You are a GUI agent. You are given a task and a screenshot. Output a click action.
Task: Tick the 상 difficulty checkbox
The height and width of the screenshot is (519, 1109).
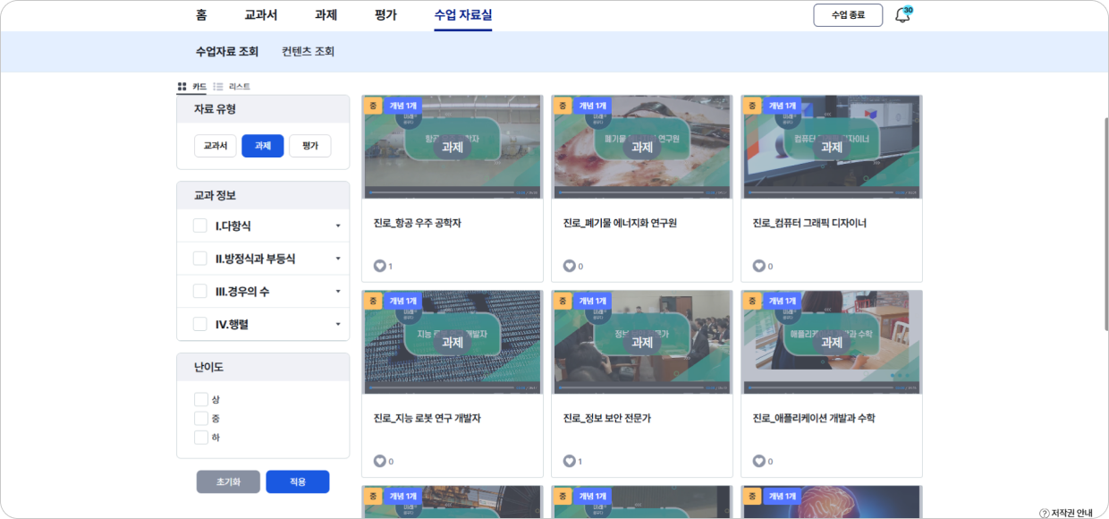[201, 399]
